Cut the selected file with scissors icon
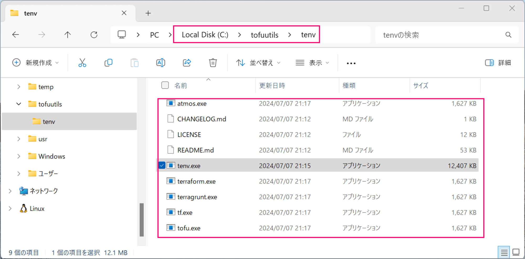Screen dimensions: 525x259 82,63
